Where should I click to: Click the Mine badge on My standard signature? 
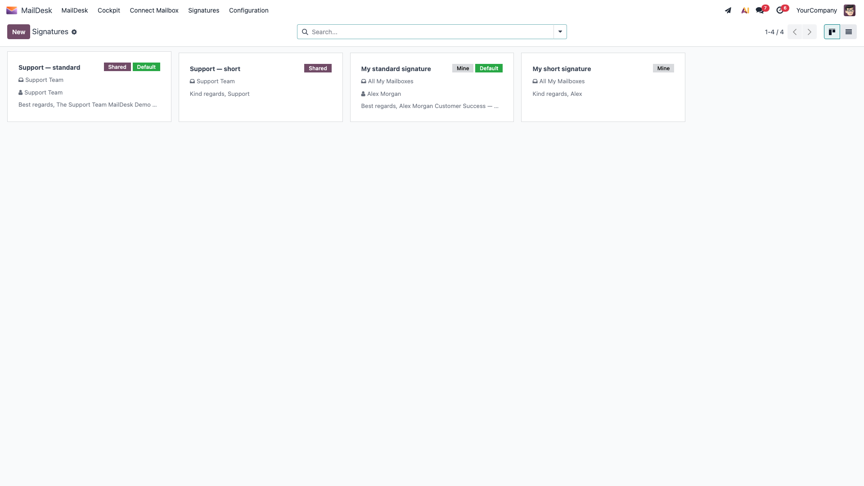(463, 68)
